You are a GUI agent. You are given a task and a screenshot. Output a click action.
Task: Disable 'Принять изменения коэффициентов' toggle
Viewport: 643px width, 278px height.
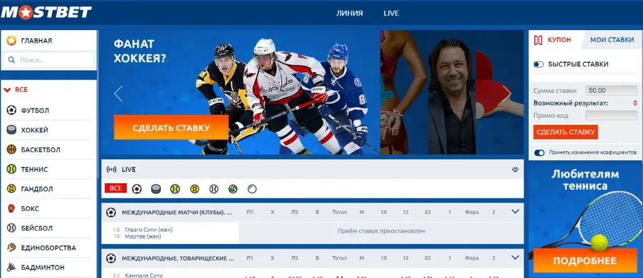(539, 152)
